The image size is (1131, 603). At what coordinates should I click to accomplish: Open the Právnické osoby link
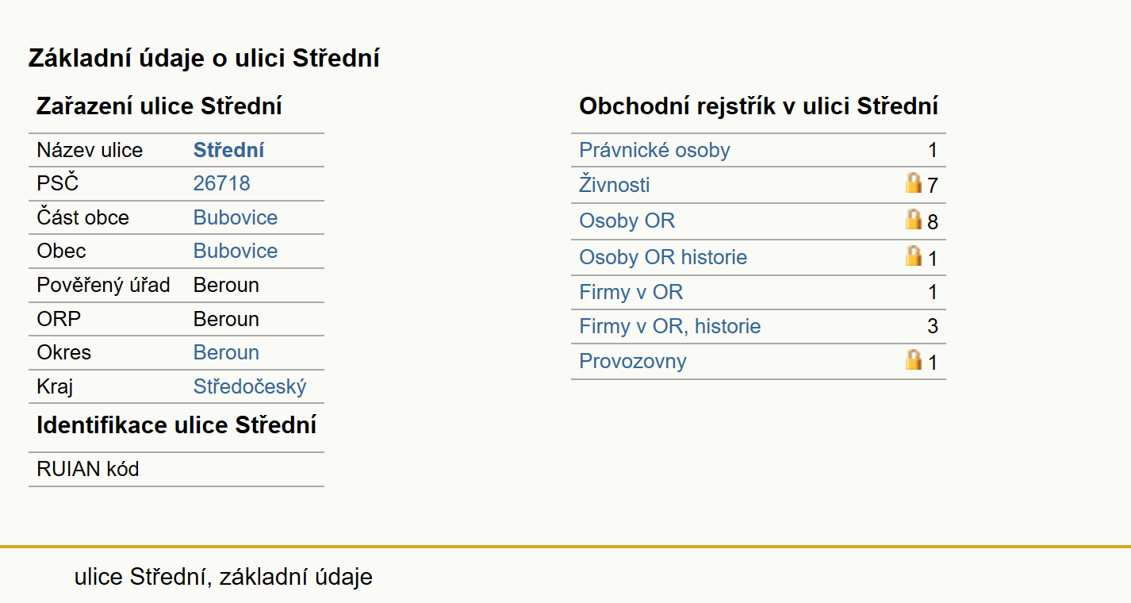click(x=654, y=150)
